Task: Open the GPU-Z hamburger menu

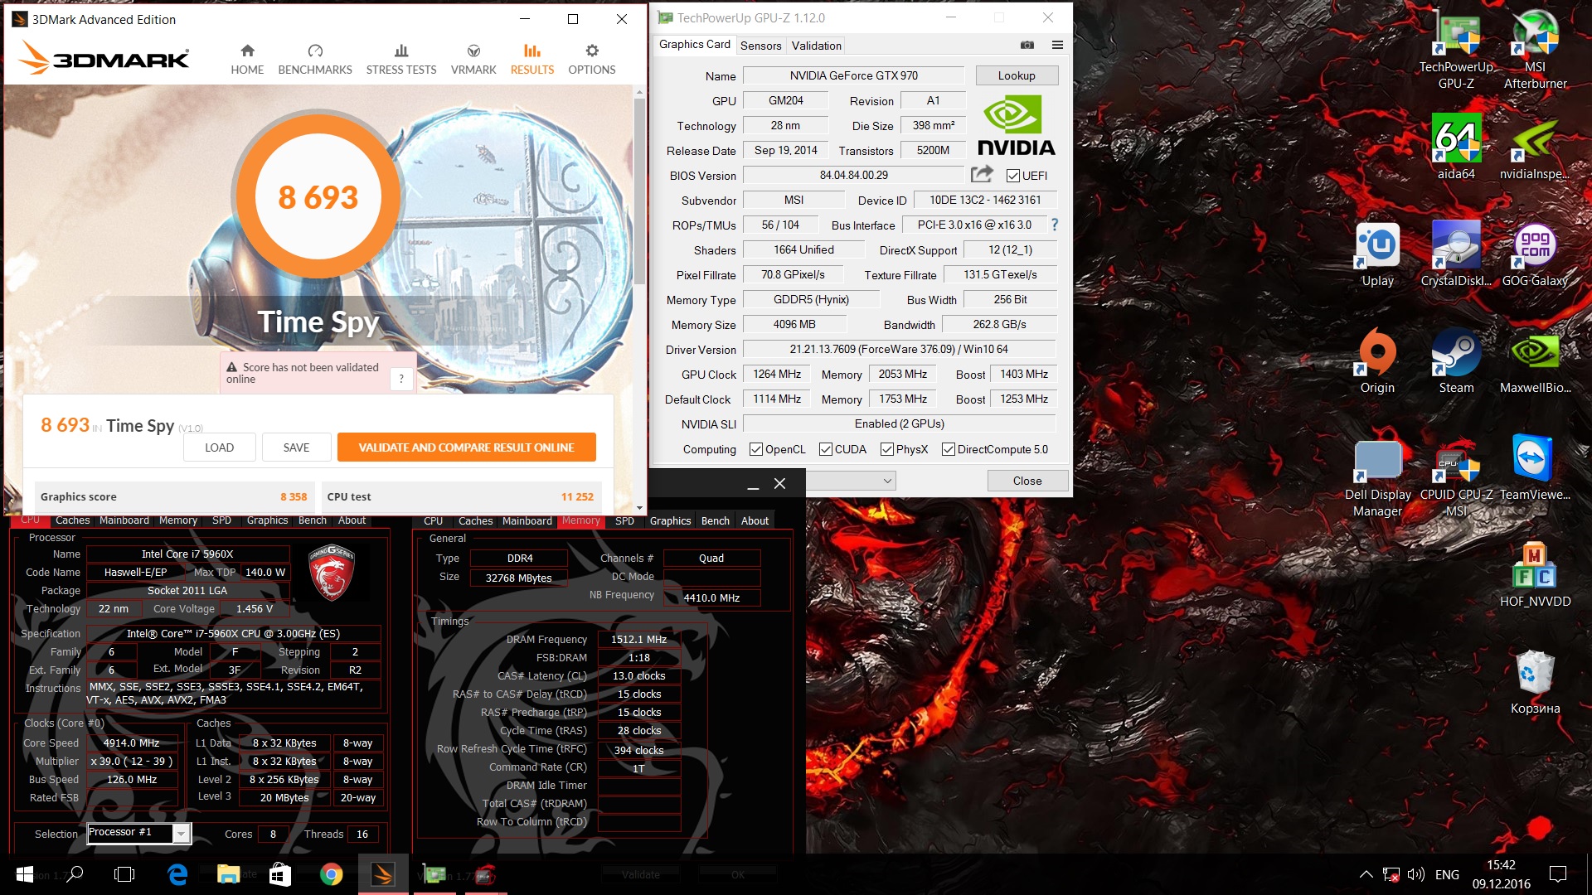Action: pyautogui.click(x=1057, y=45)
